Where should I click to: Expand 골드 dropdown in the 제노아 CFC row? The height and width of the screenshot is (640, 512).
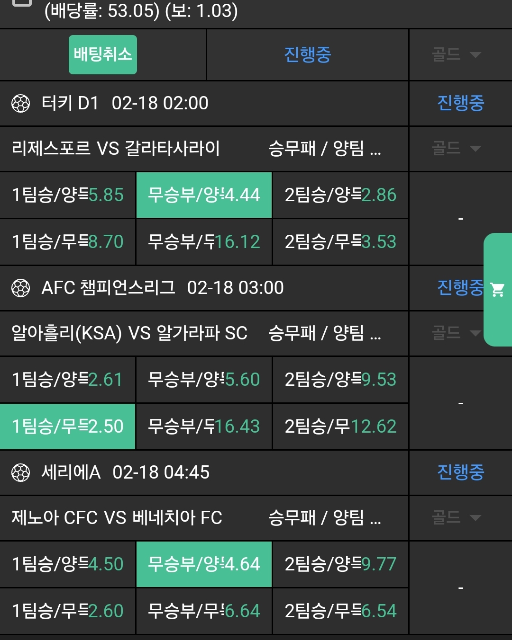tap(456, 517)
